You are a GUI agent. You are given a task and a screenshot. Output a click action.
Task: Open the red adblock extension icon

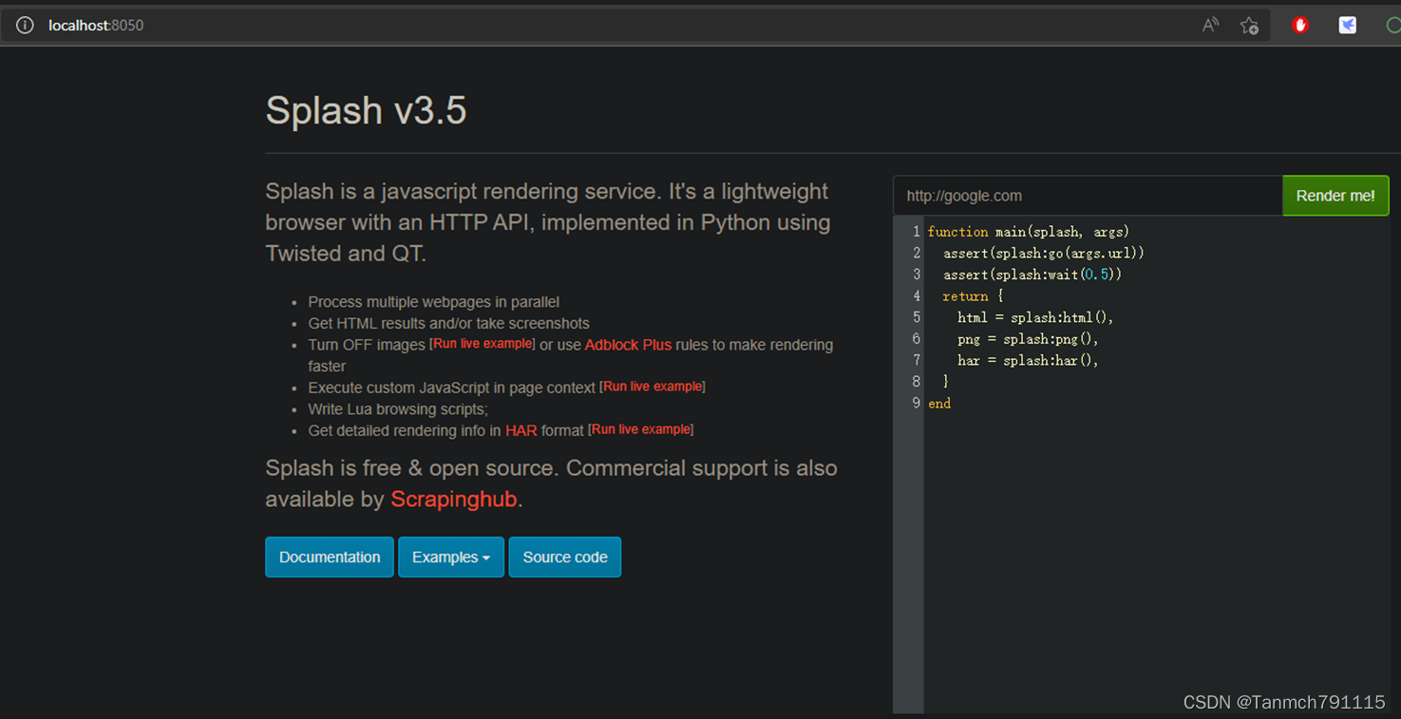click(1300, 26)
